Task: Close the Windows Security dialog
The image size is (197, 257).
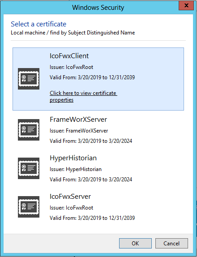Action: pyautogui.click(x=186, y=5)
